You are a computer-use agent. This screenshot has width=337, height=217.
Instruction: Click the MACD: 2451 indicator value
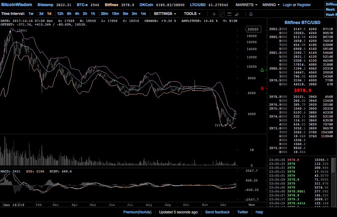coord(11,171)
